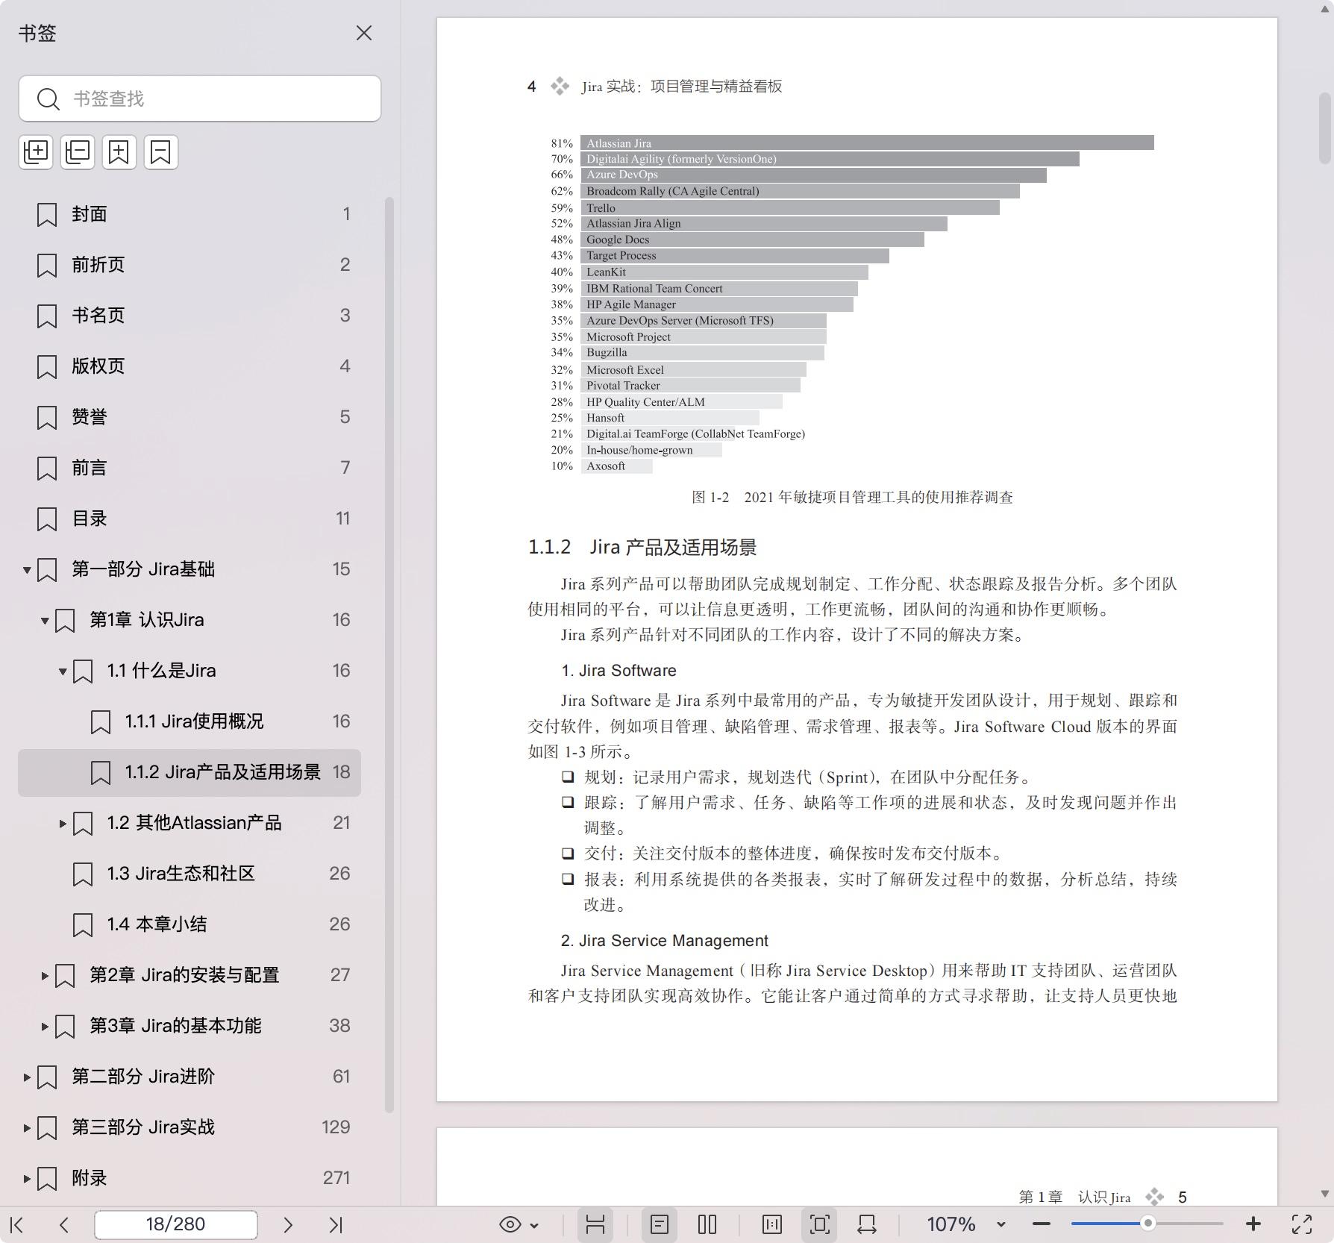
Task: Expand the 附录 section
Action: (x=27, y=1179)
